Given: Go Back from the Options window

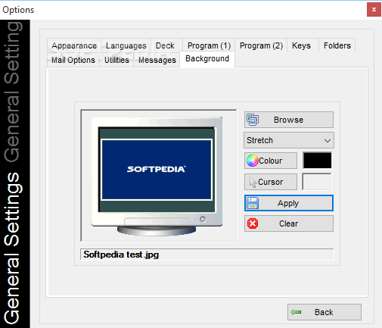Looking at the screenshot, I should pyautogui.click(x=325, y=312).
